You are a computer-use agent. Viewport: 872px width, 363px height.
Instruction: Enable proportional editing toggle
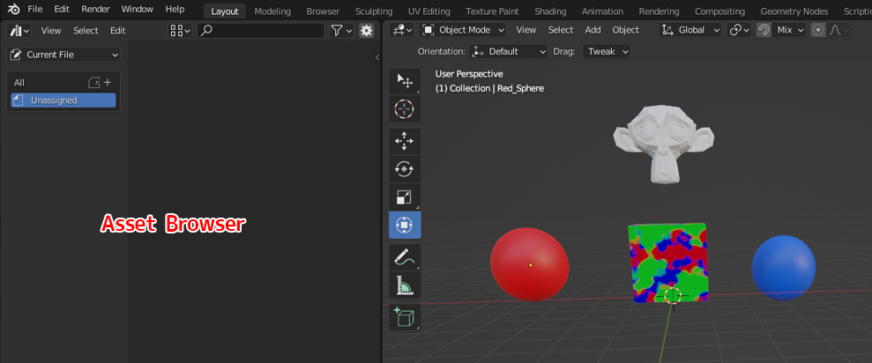tap(818, 30)
